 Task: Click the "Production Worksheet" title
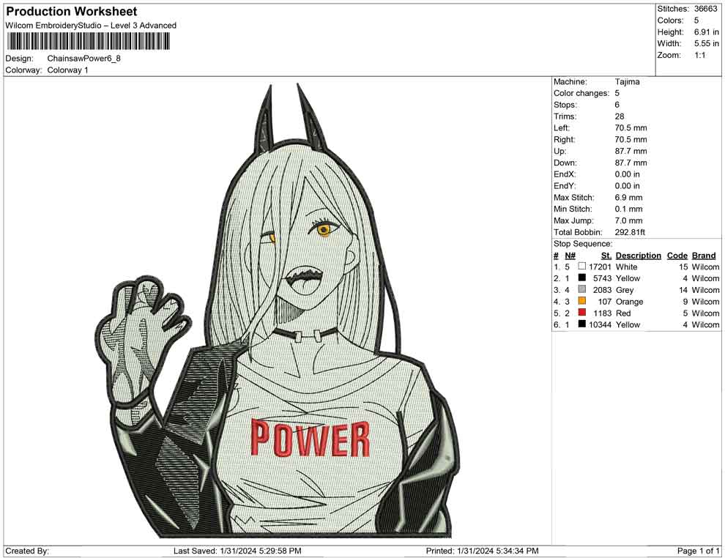(x=71, y=12)
